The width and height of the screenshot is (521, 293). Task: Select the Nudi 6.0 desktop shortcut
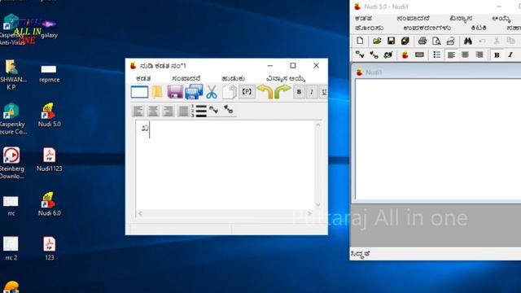coord(49,204)
